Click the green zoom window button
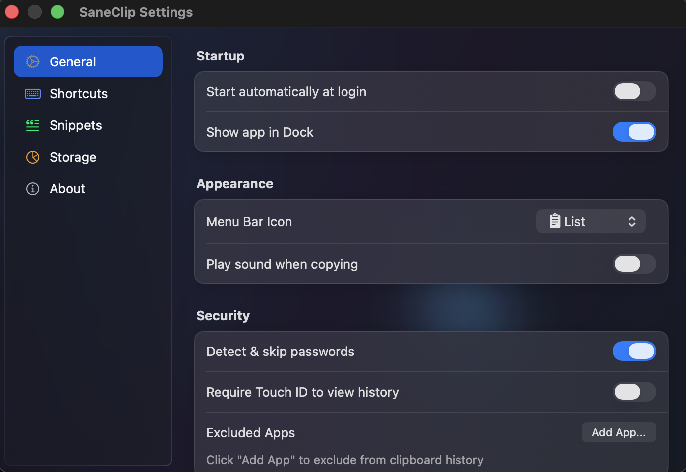This screenshot has width=686, height=472. pyautogui.click(x=57, y=12)
